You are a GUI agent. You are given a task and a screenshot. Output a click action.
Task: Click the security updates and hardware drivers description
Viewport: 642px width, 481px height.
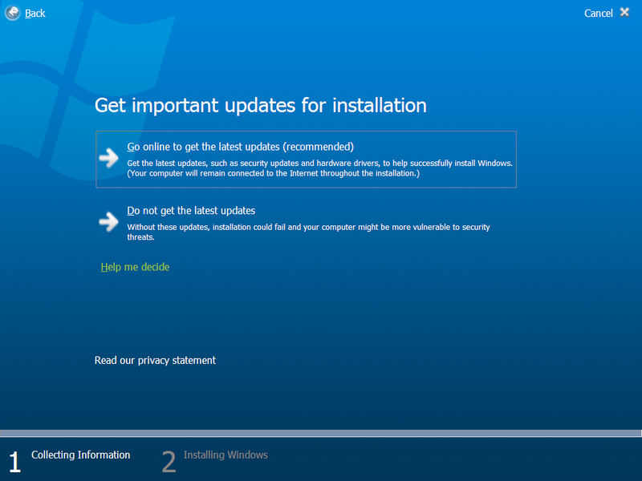(319, 168)
